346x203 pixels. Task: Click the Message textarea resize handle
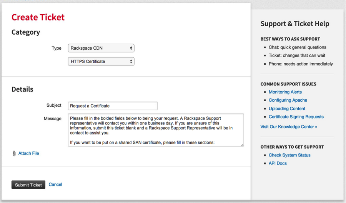pyautogui.click(x=242, y=145)
